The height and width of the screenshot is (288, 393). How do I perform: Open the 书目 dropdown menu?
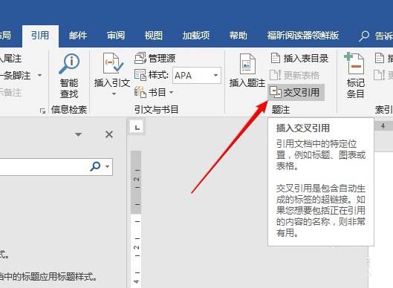154,92
